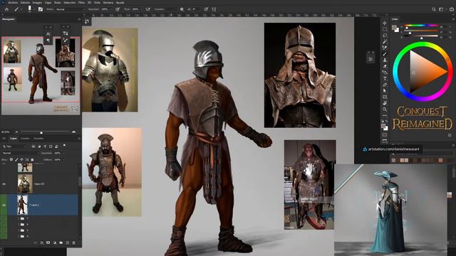Click the search magnifier at top right
456x256 pixels.
click(x=434, y=9)
